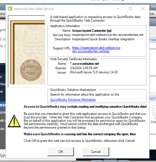156x162 pixels.
Task: Close the Authorize New Web Service dialog
Action: pos(143,9)
